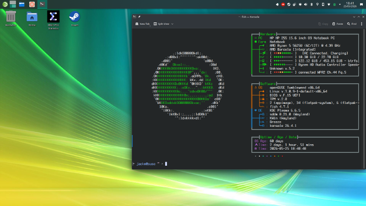Click 'openSUSE Tumbleweed x86_64' text in terminal
This screenshot has height=206, width=366.
tap(295, 87)
